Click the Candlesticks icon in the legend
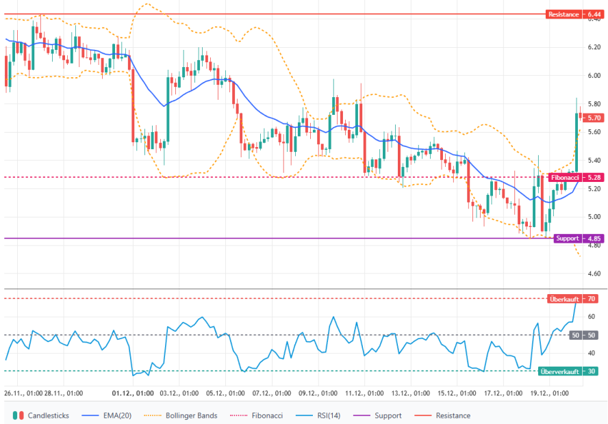 [x=18, y=415]
